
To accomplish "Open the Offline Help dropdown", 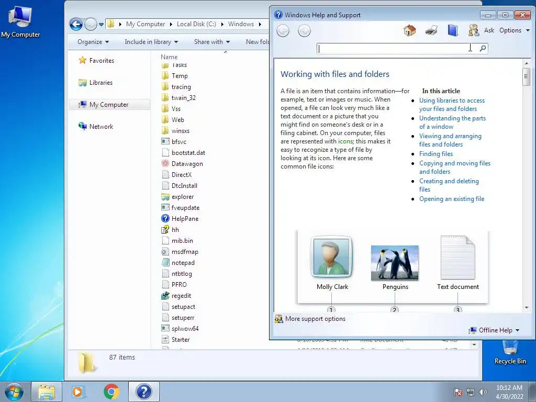I will 494,330.
